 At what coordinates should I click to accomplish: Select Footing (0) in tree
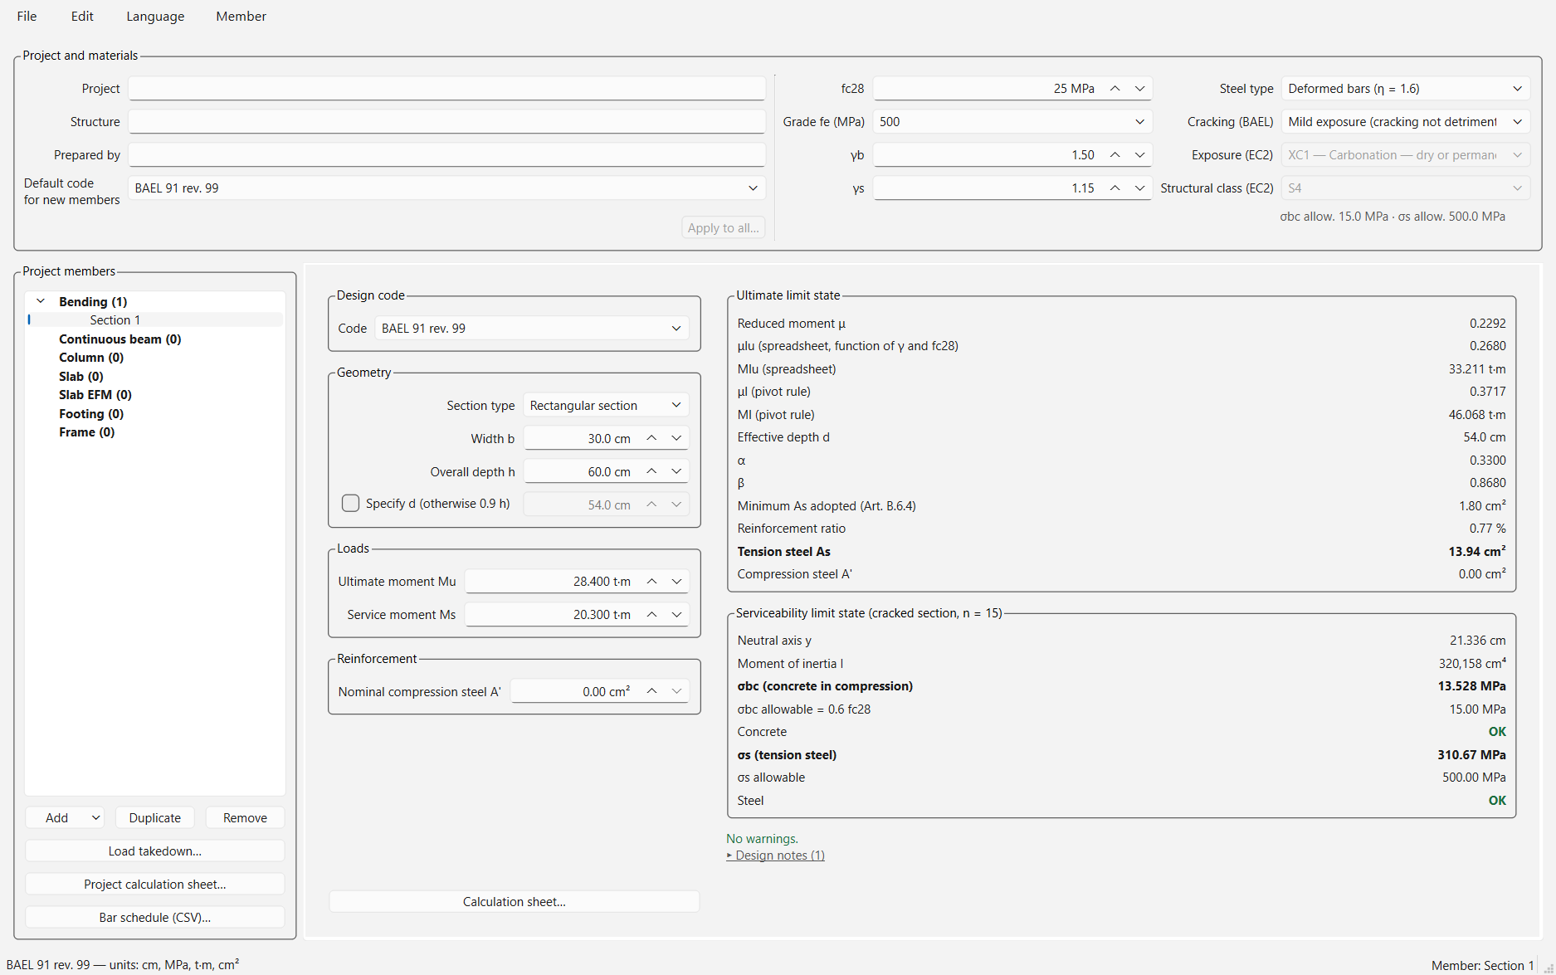pos(91,414)
